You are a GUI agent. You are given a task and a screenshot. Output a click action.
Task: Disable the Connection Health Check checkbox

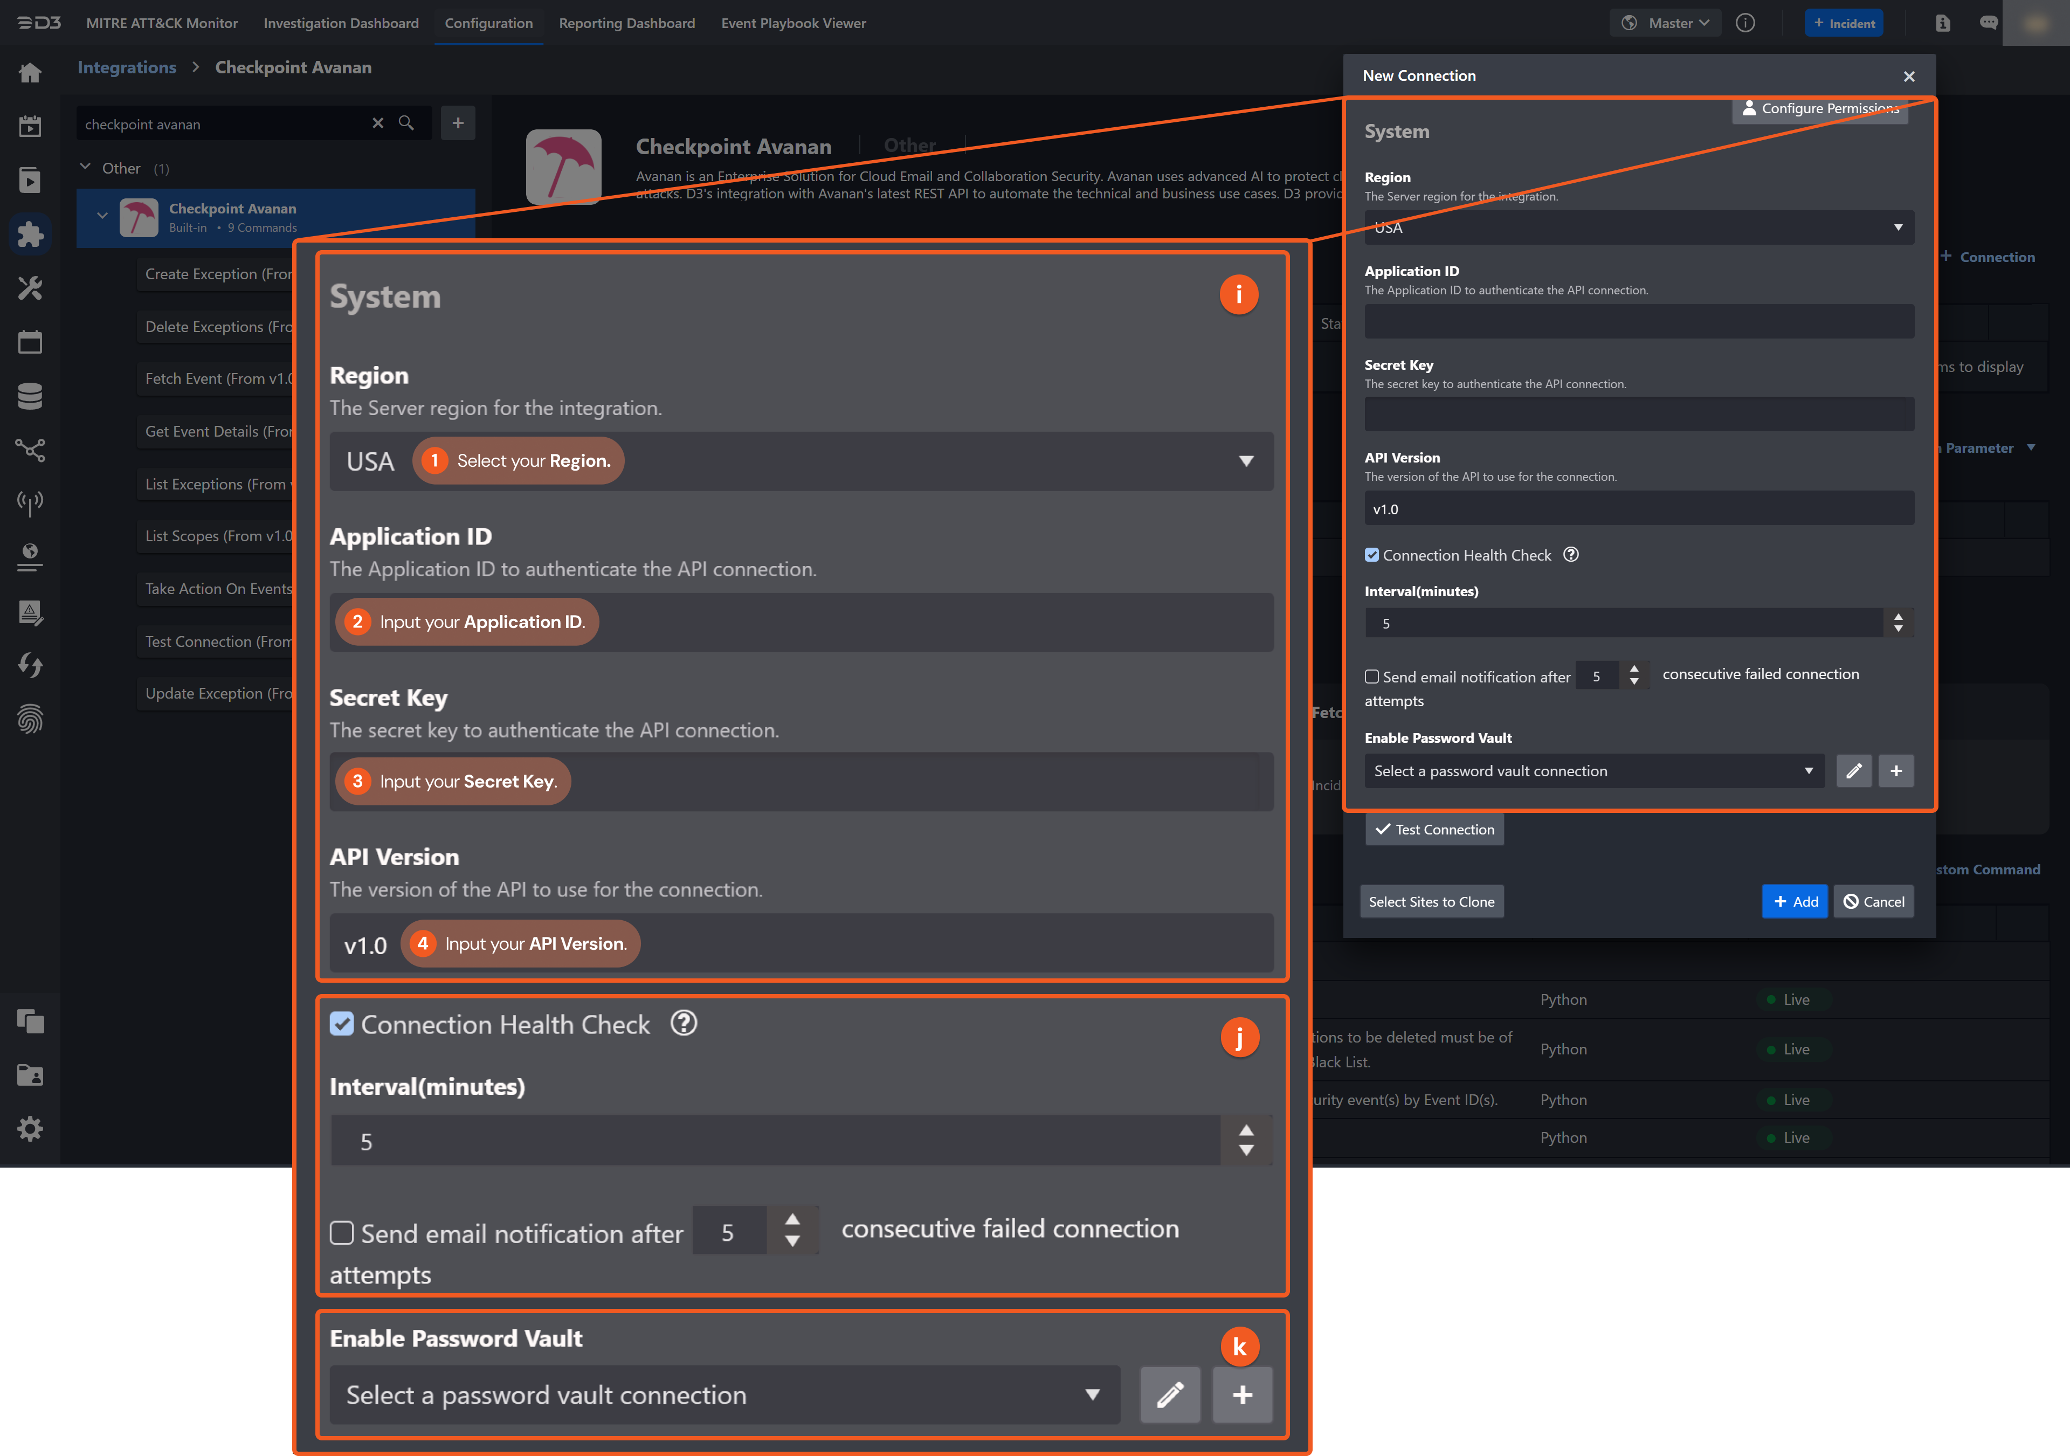(x=343, y=1024)
